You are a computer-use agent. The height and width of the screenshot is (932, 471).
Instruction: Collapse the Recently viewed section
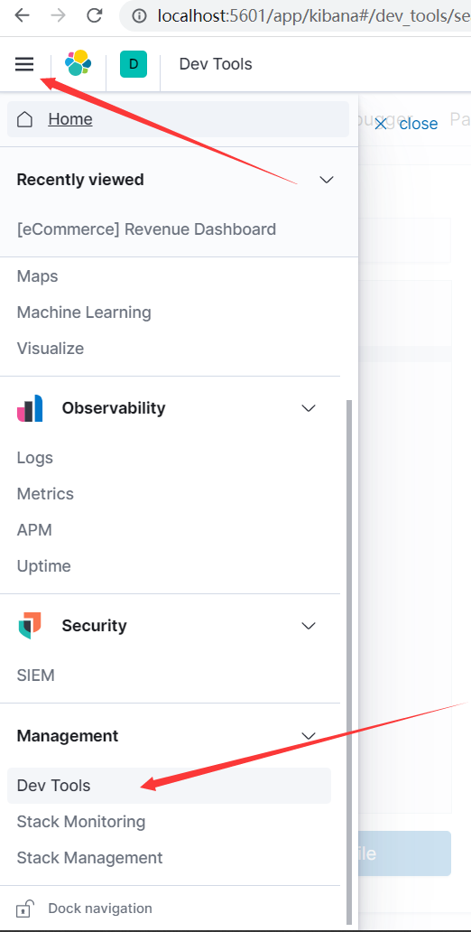pos(327,180)
